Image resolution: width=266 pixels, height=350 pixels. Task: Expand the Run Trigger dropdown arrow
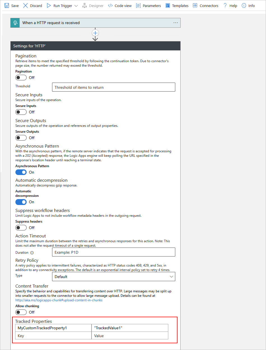pyautogui.click(x=76, y=5)
